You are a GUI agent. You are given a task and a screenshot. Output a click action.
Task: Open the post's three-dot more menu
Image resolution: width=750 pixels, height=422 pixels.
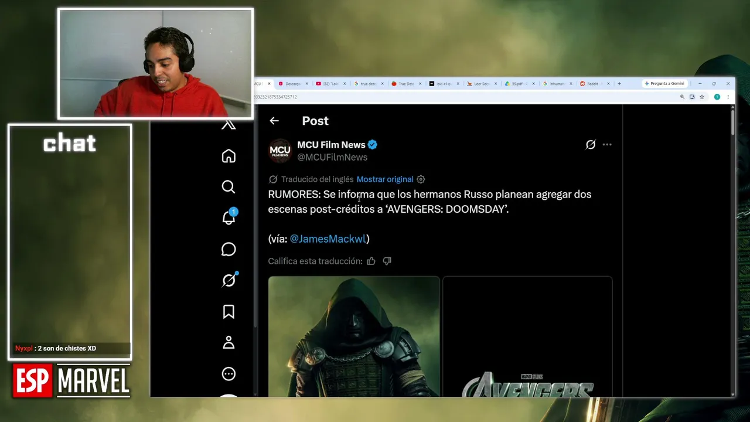pyautogui.click(x=607, y=145)
